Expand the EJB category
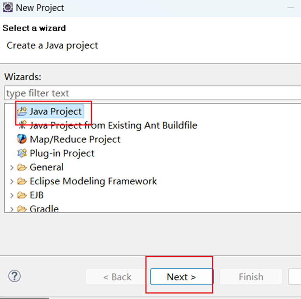Image resolution: width=301 pixels, height=299 pixels. [x=12, y=196]
